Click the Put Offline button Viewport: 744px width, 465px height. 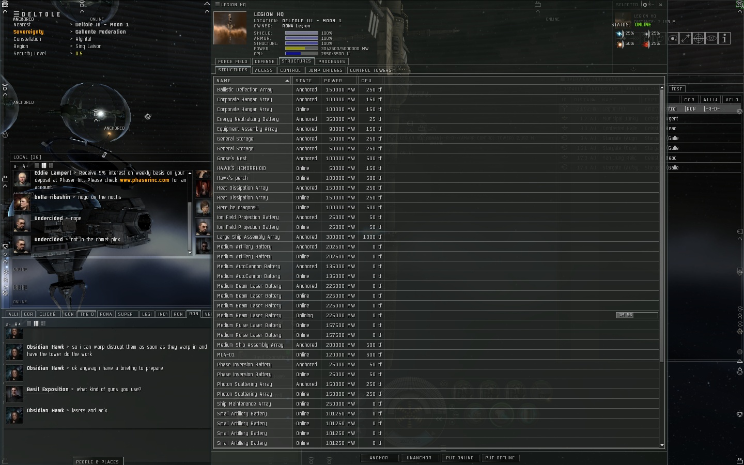(500, 458)
